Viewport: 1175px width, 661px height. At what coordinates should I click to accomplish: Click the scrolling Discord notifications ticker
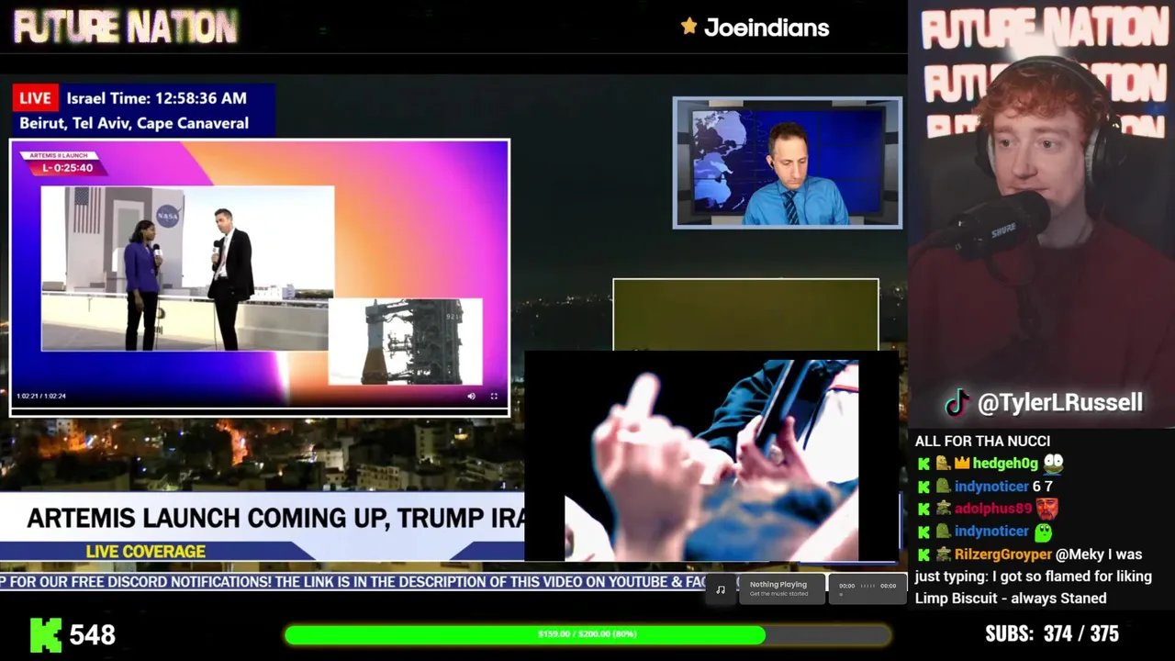pyautogui.click(x=353, y=581)
